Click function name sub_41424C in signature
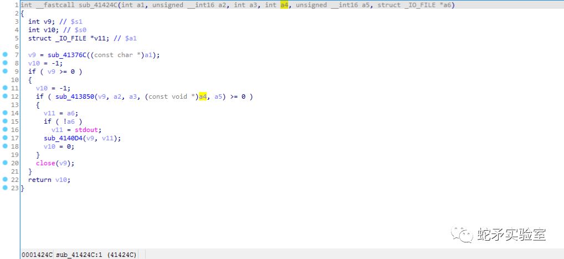564x259 pixels. (x=99, y=5)
